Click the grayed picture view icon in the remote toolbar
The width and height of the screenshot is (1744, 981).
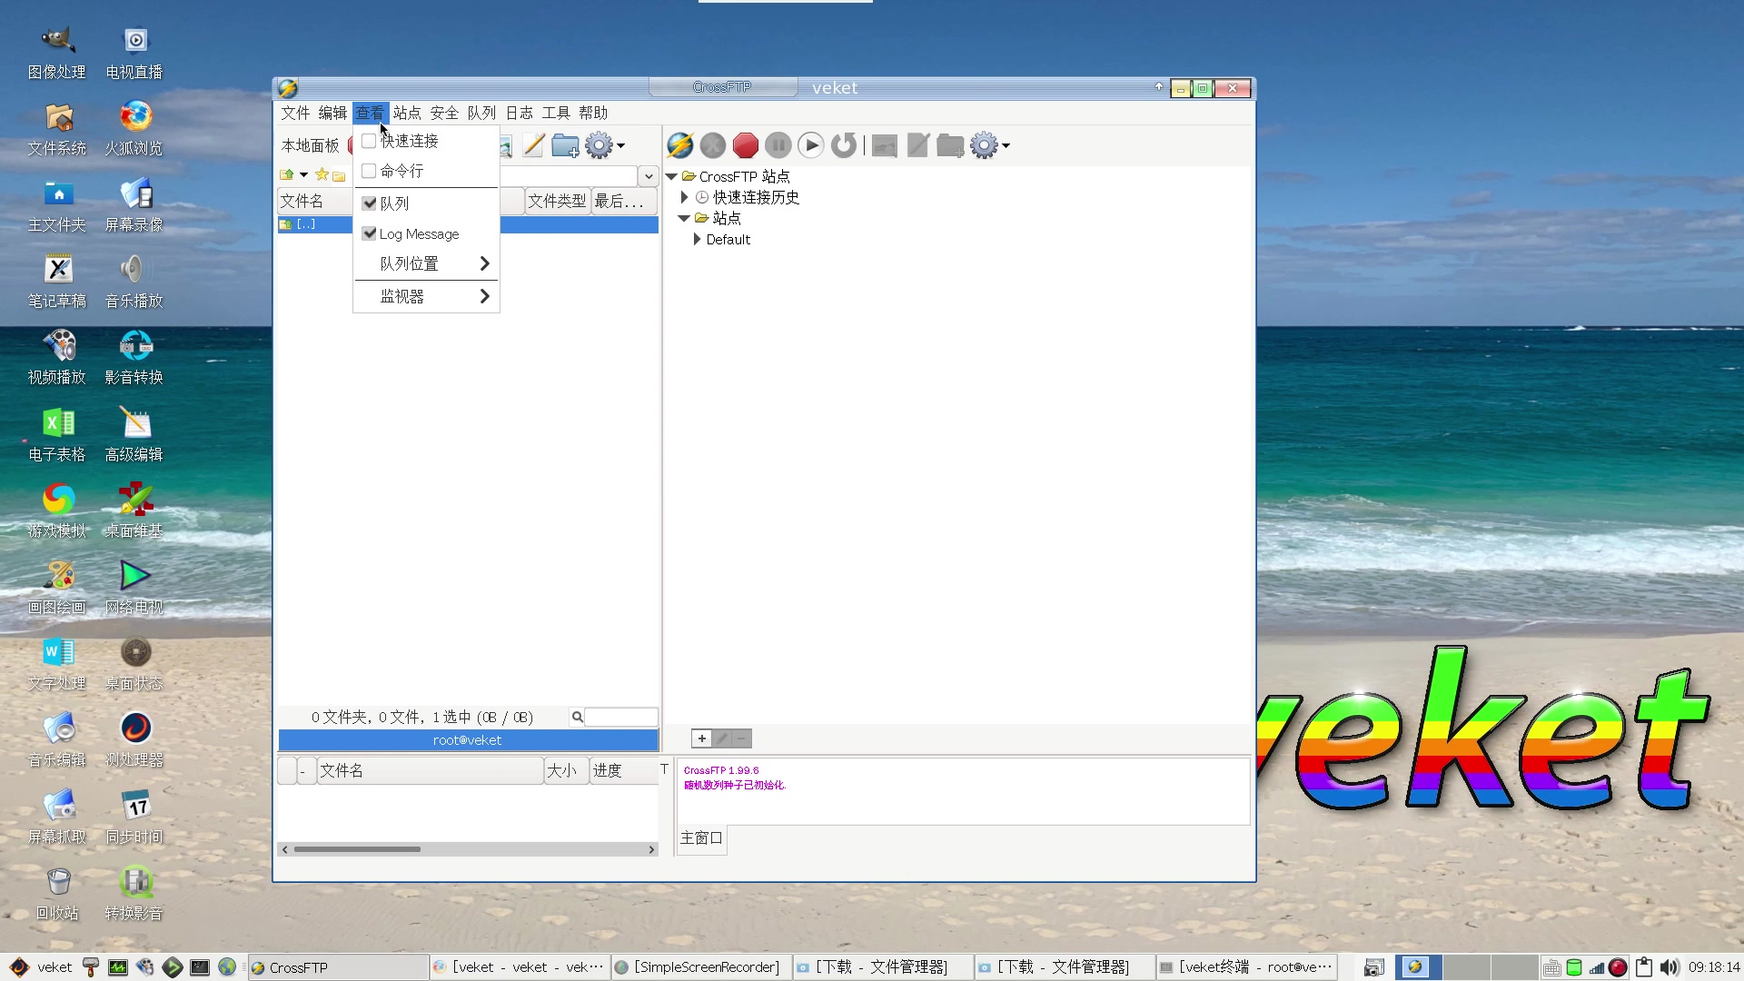(x=885, y=145)
